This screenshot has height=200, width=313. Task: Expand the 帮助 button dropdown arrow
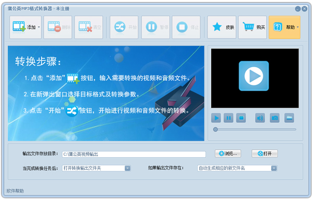(x=298, y=27)
